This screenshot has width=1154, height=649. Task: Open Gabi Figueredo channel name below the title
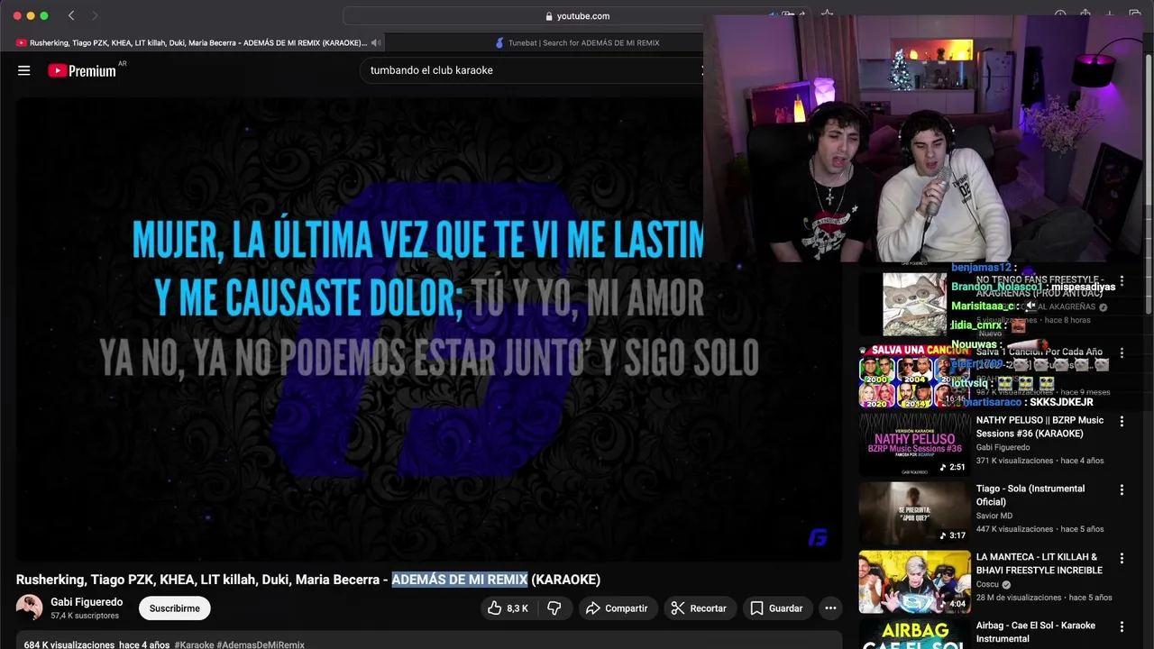tap(87, 602)
